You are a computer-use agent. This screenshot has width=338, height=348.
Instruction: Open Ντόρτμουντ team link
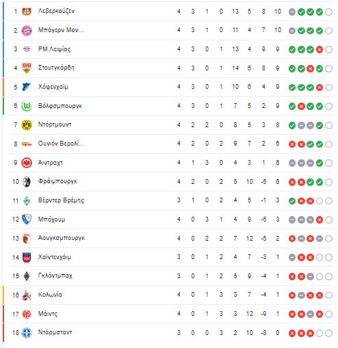tap(55, 124)
